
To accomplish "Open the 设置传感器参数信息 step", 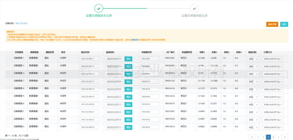I will 195,16.
